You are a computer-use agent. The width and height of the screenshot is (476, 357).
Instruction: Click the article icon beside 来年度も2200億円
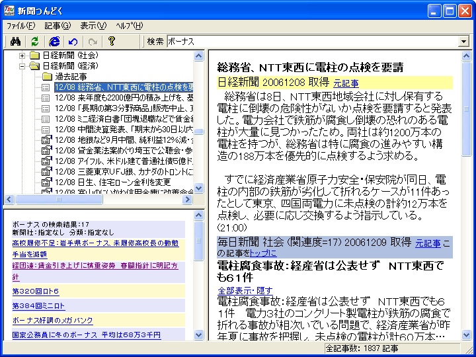point(46,98)
